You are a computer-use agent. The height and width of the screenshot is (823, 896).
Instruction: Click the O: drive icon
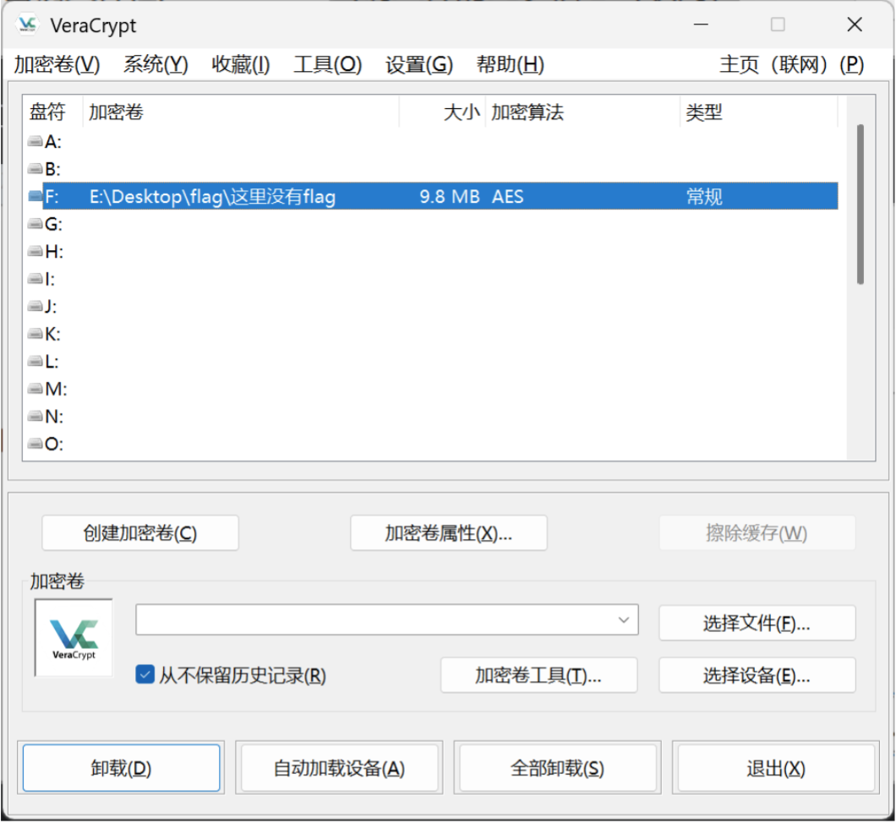[35, 444]
